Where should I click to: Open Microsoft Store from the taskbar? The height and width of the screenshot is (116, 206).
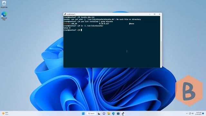click(118, 113)
